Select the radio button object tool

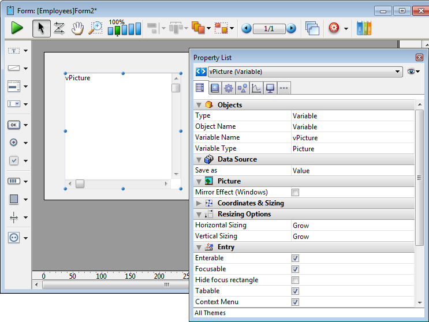14,143
